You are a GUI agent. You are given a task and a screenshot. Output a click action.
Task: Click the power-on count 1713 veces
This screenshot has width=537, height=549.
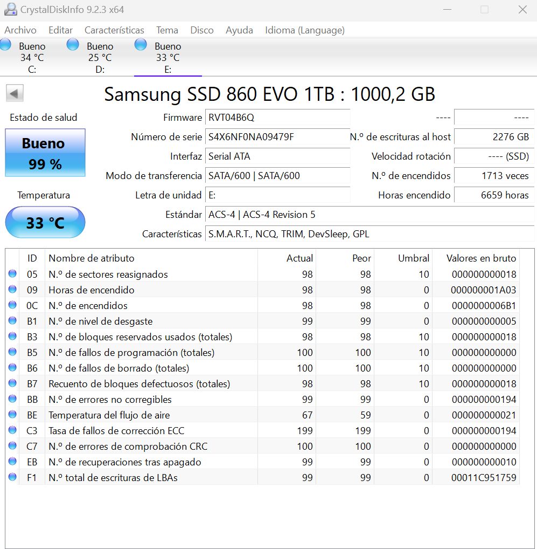(494, 176)
